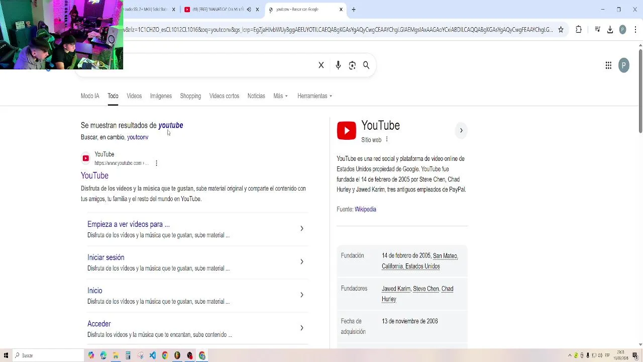
Task: Expand the Herramientas dropdown
Action: (x=314, y=96)
